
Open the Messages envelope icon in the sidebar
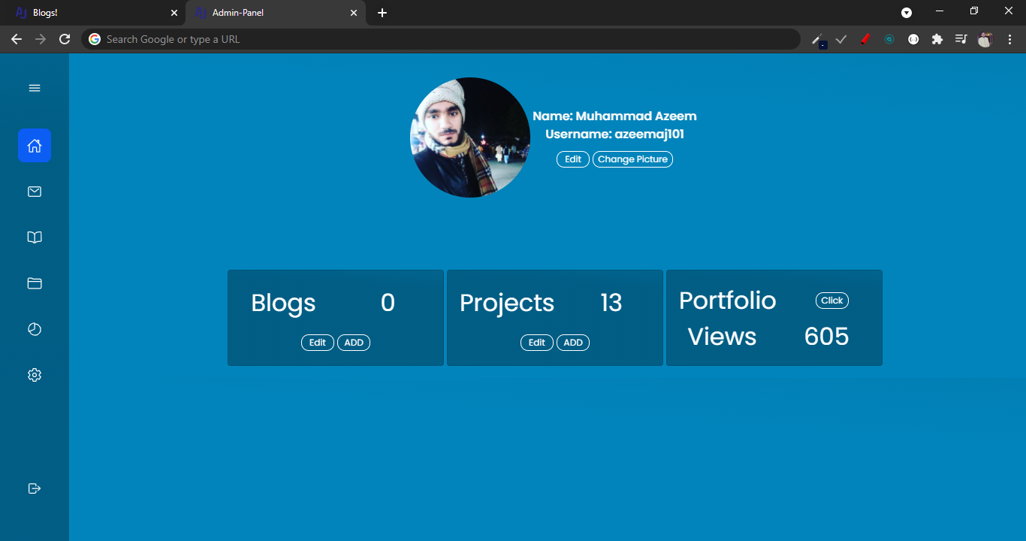(x=35, y=192)
